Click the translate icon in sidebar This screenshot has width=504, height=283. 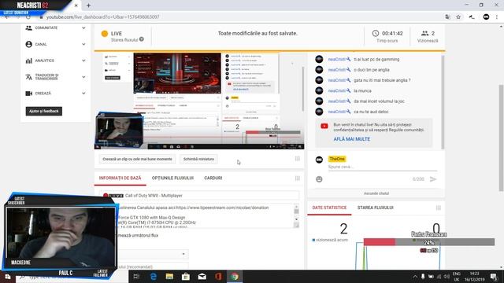(x=28, y=77)
